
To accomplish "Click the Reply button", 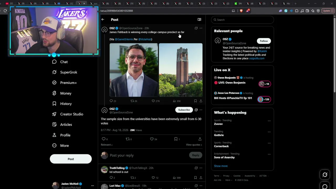I will pyautogui.click(x=196, y=155).
